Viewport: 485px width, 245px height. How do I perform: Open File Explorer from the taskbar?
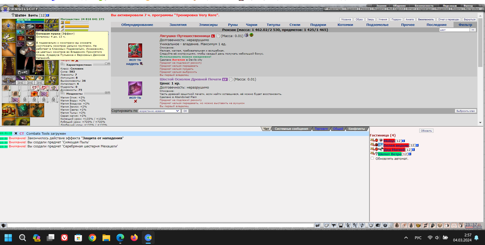[x=106, y=238]
